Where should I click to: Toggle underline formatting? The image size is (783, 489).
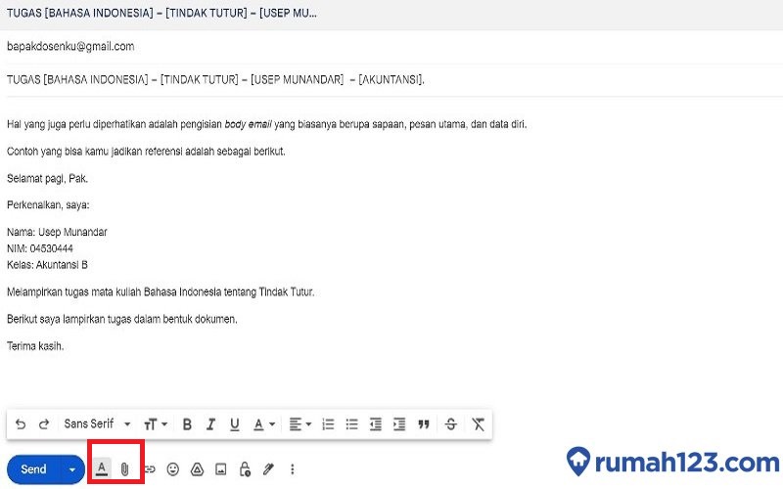pyautogui.click(x=234, y=424)
